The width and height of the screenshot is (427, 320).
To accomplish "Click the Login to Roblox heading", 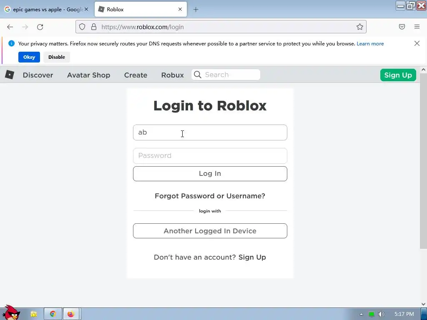I will (210, 105).
